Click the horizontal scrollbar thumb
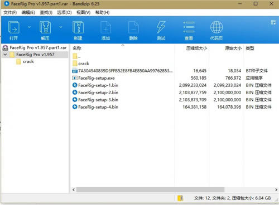The height and width of the screenshot is (205, 279). click(x=150, y=189)
